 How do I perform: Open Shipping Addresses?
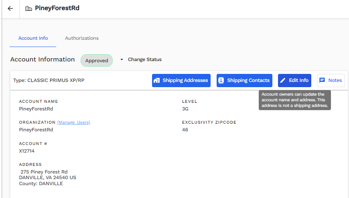181,80
